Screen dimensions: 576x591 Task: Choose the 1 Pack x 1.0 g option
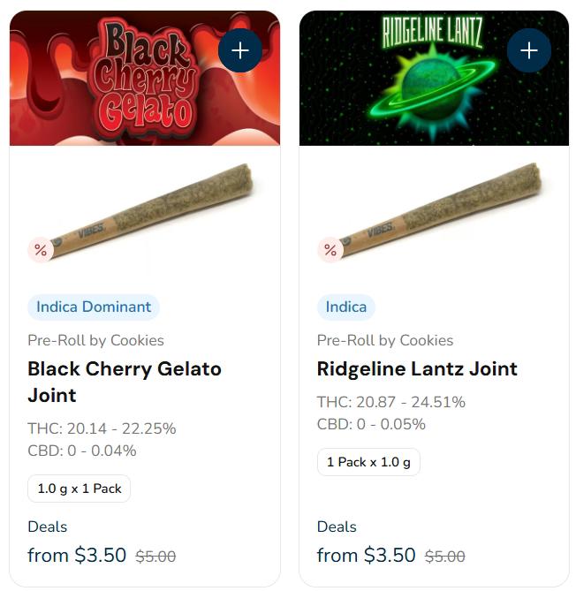tap(368, 462)
